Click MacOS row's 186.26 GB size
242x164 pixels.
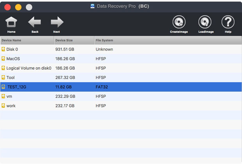(x=65, y=59)
